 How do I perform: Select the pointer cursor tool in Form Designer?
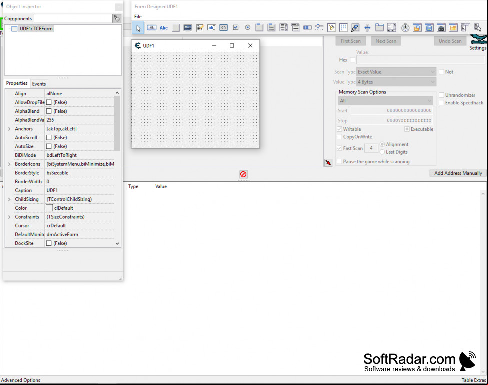138,28
